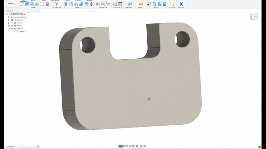The width and height of the screenshot is (266, 149).
Task: Open the Assemble dropdown menu
Action: coord(103,7)
